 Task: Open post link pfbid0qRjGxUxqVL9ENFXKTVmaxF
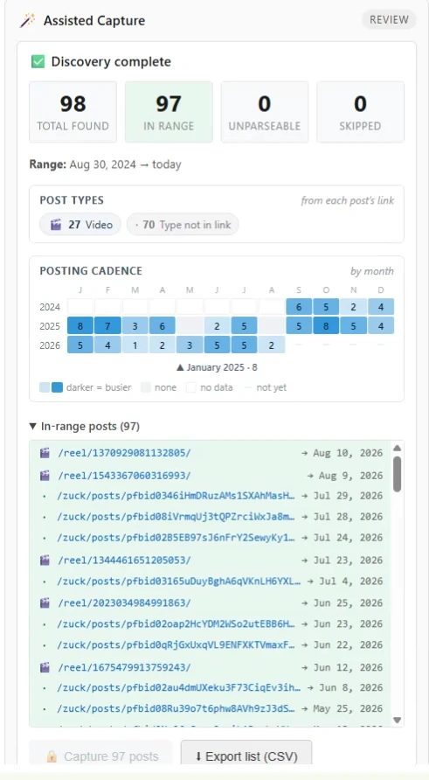coord(176,644)
